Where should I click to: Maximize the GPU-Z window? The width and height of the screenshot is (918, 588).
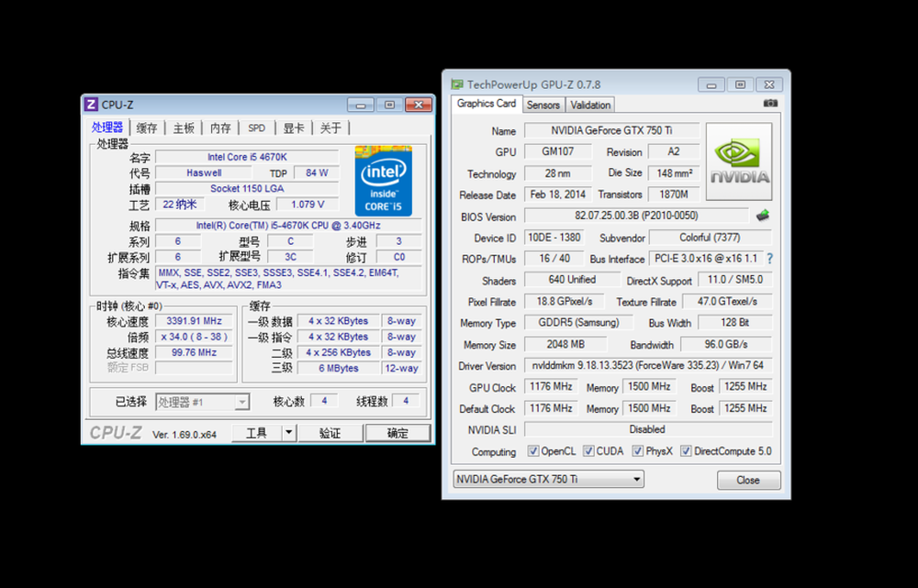[740, 84]
